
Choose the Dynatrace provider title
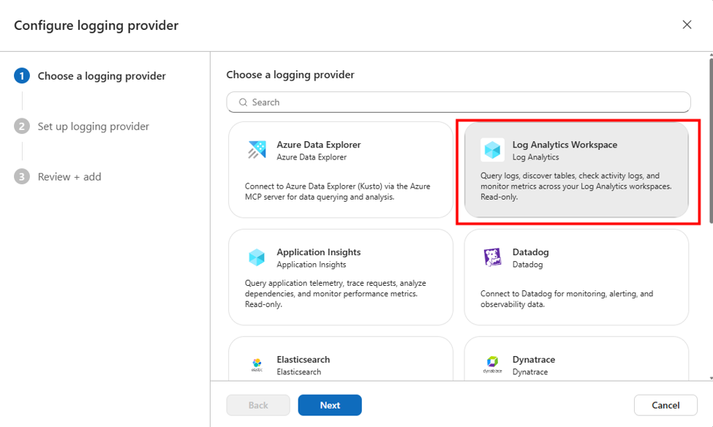534,359
